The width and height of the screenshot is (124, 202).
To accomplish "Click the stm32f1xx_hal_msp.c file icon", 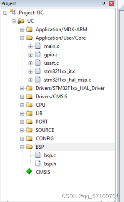I will pos(38,79).
